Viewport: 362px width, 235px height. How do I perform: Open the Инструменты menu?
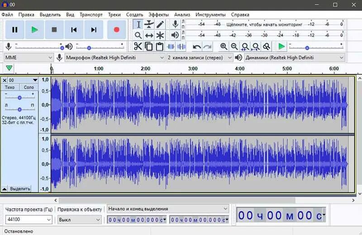point(210,14)
